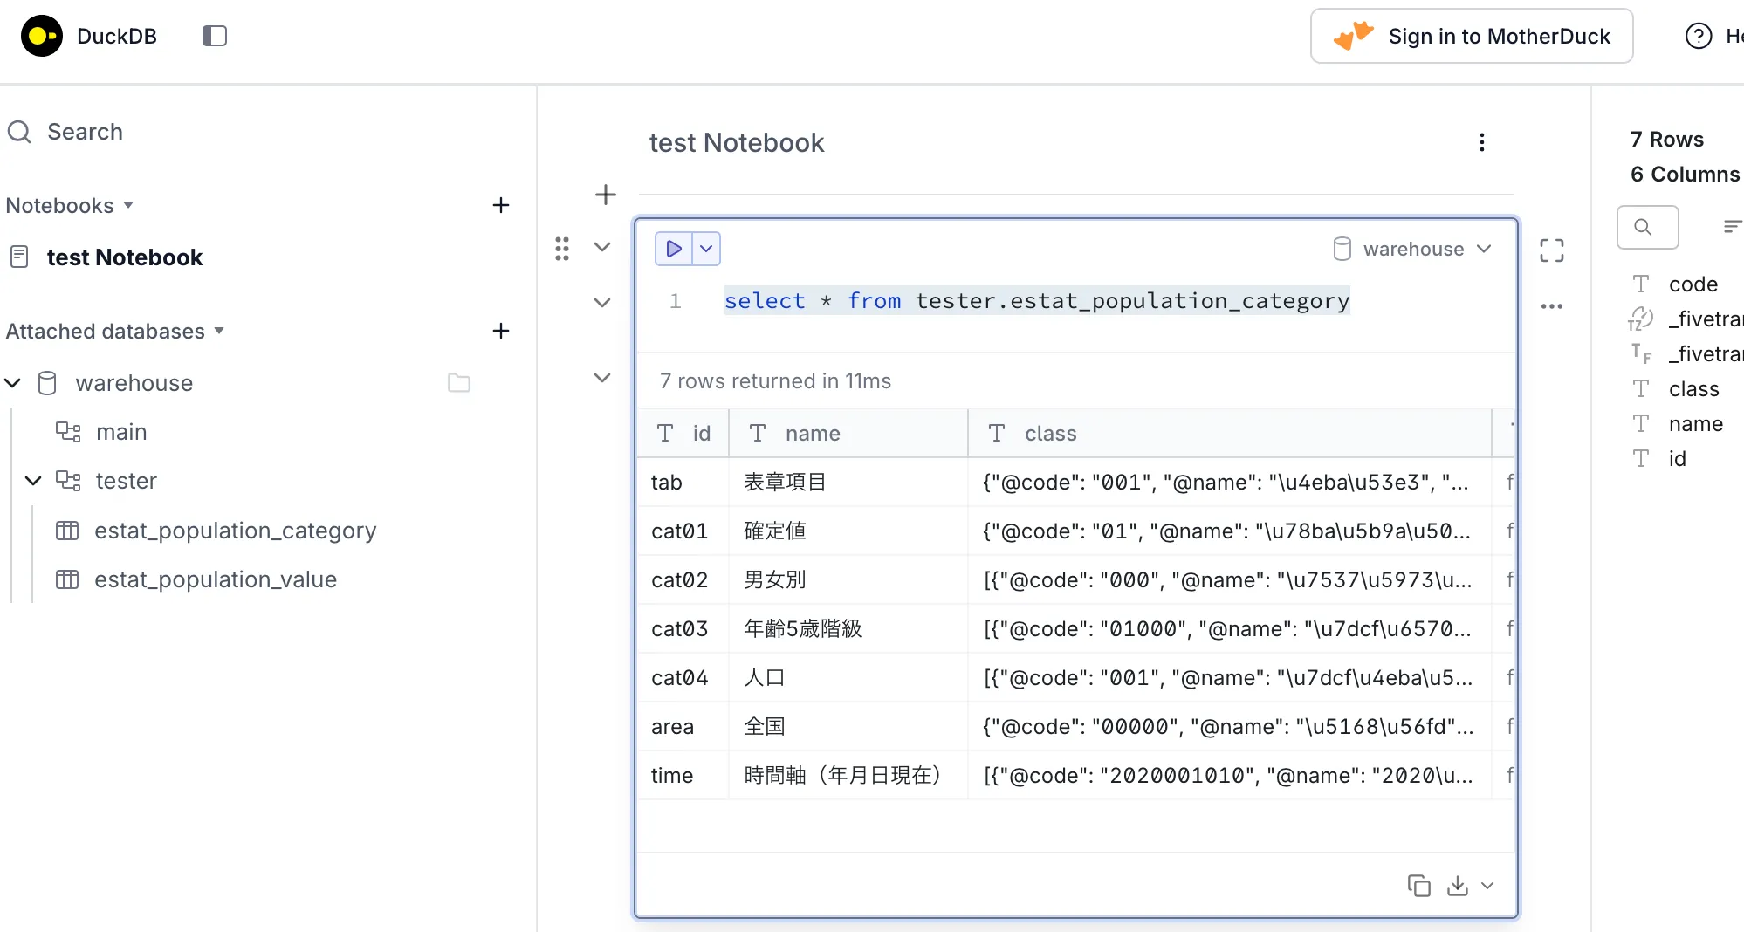Add a new cell with the plus icon
Viewport: 1744px width, 932px height.
coord(606,195)
